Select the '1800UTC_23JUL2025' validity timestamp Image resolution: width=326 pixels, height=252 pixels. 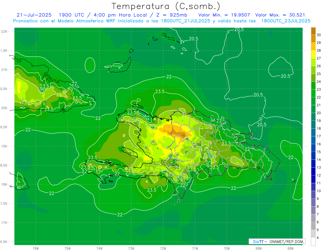click(286, 21)
